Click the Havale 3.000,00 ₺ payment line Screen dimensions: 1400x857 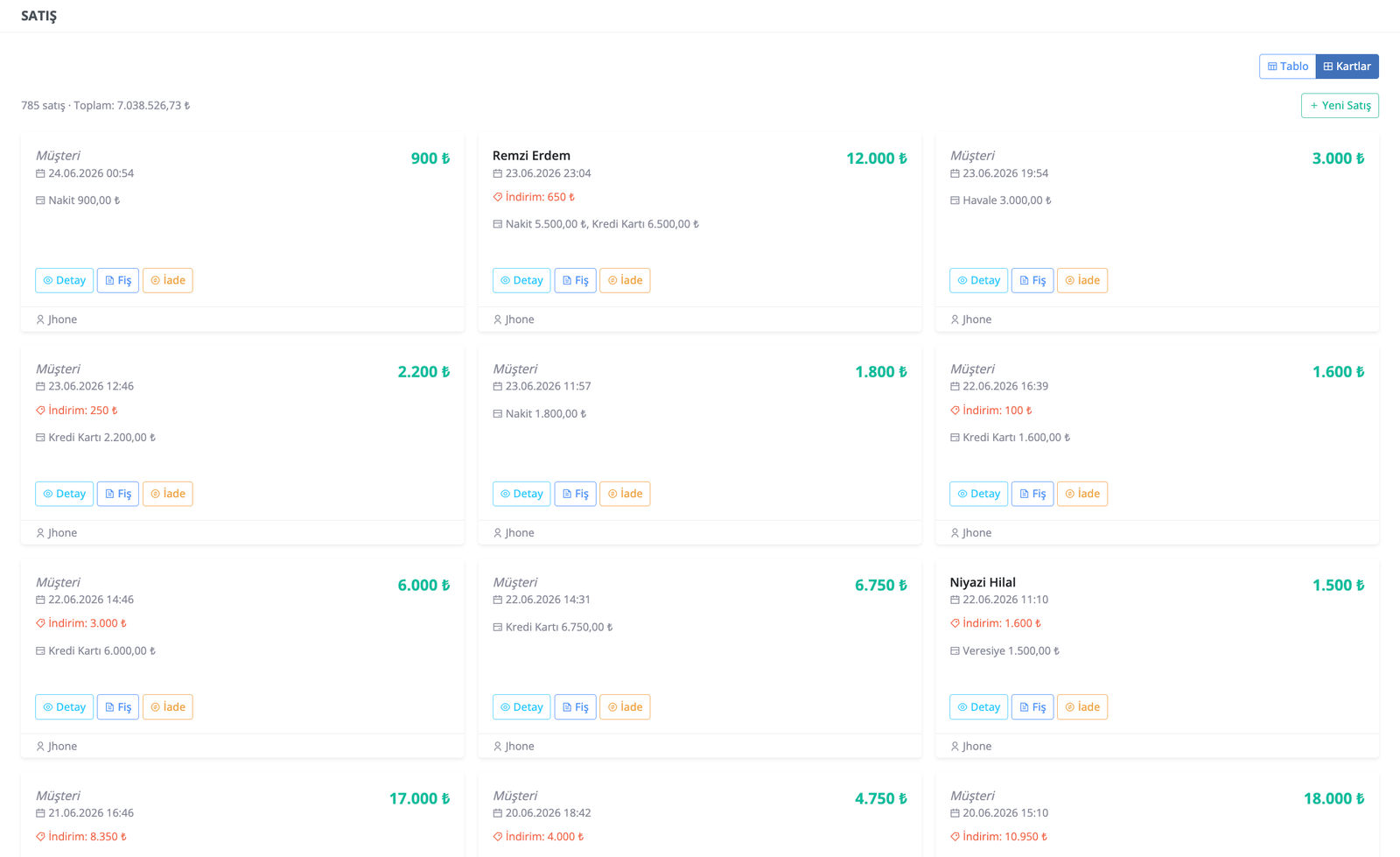[1001, 200]
